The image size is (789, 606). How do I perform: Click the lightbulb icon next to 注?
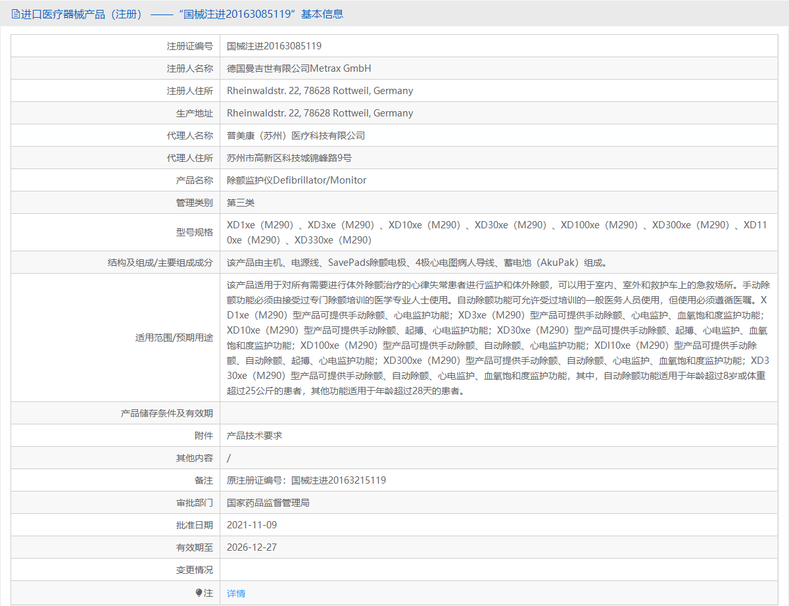(199, 593)
